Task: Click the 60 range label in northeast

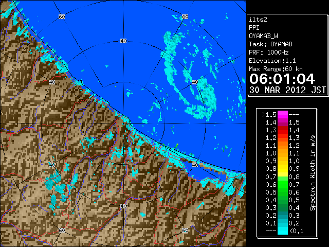Action: click(185, 16)
